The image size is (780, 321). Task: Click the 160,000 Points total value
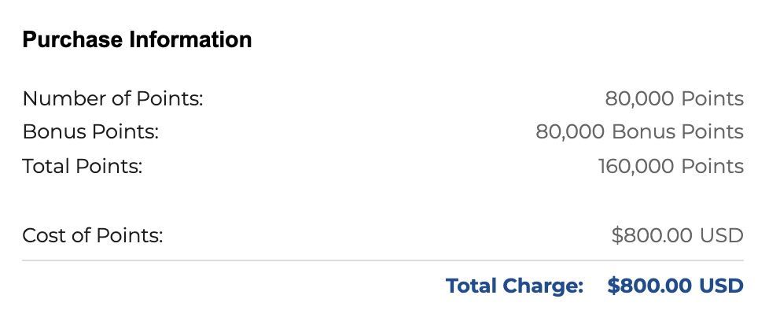671,166
